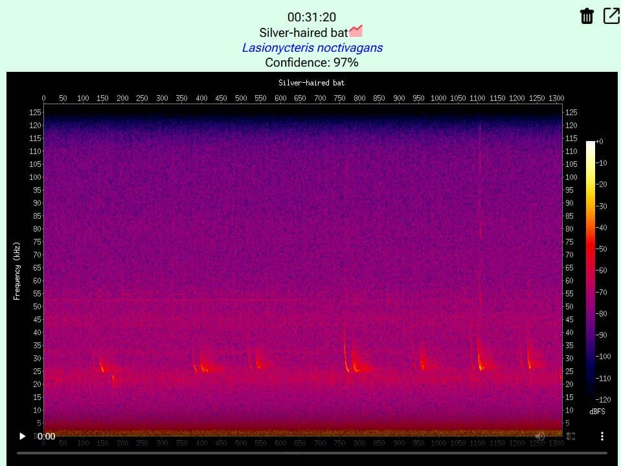This screenshot has height=466, width=621.
Task: Delete this detection with the trash icon
Action: point(587,16)
